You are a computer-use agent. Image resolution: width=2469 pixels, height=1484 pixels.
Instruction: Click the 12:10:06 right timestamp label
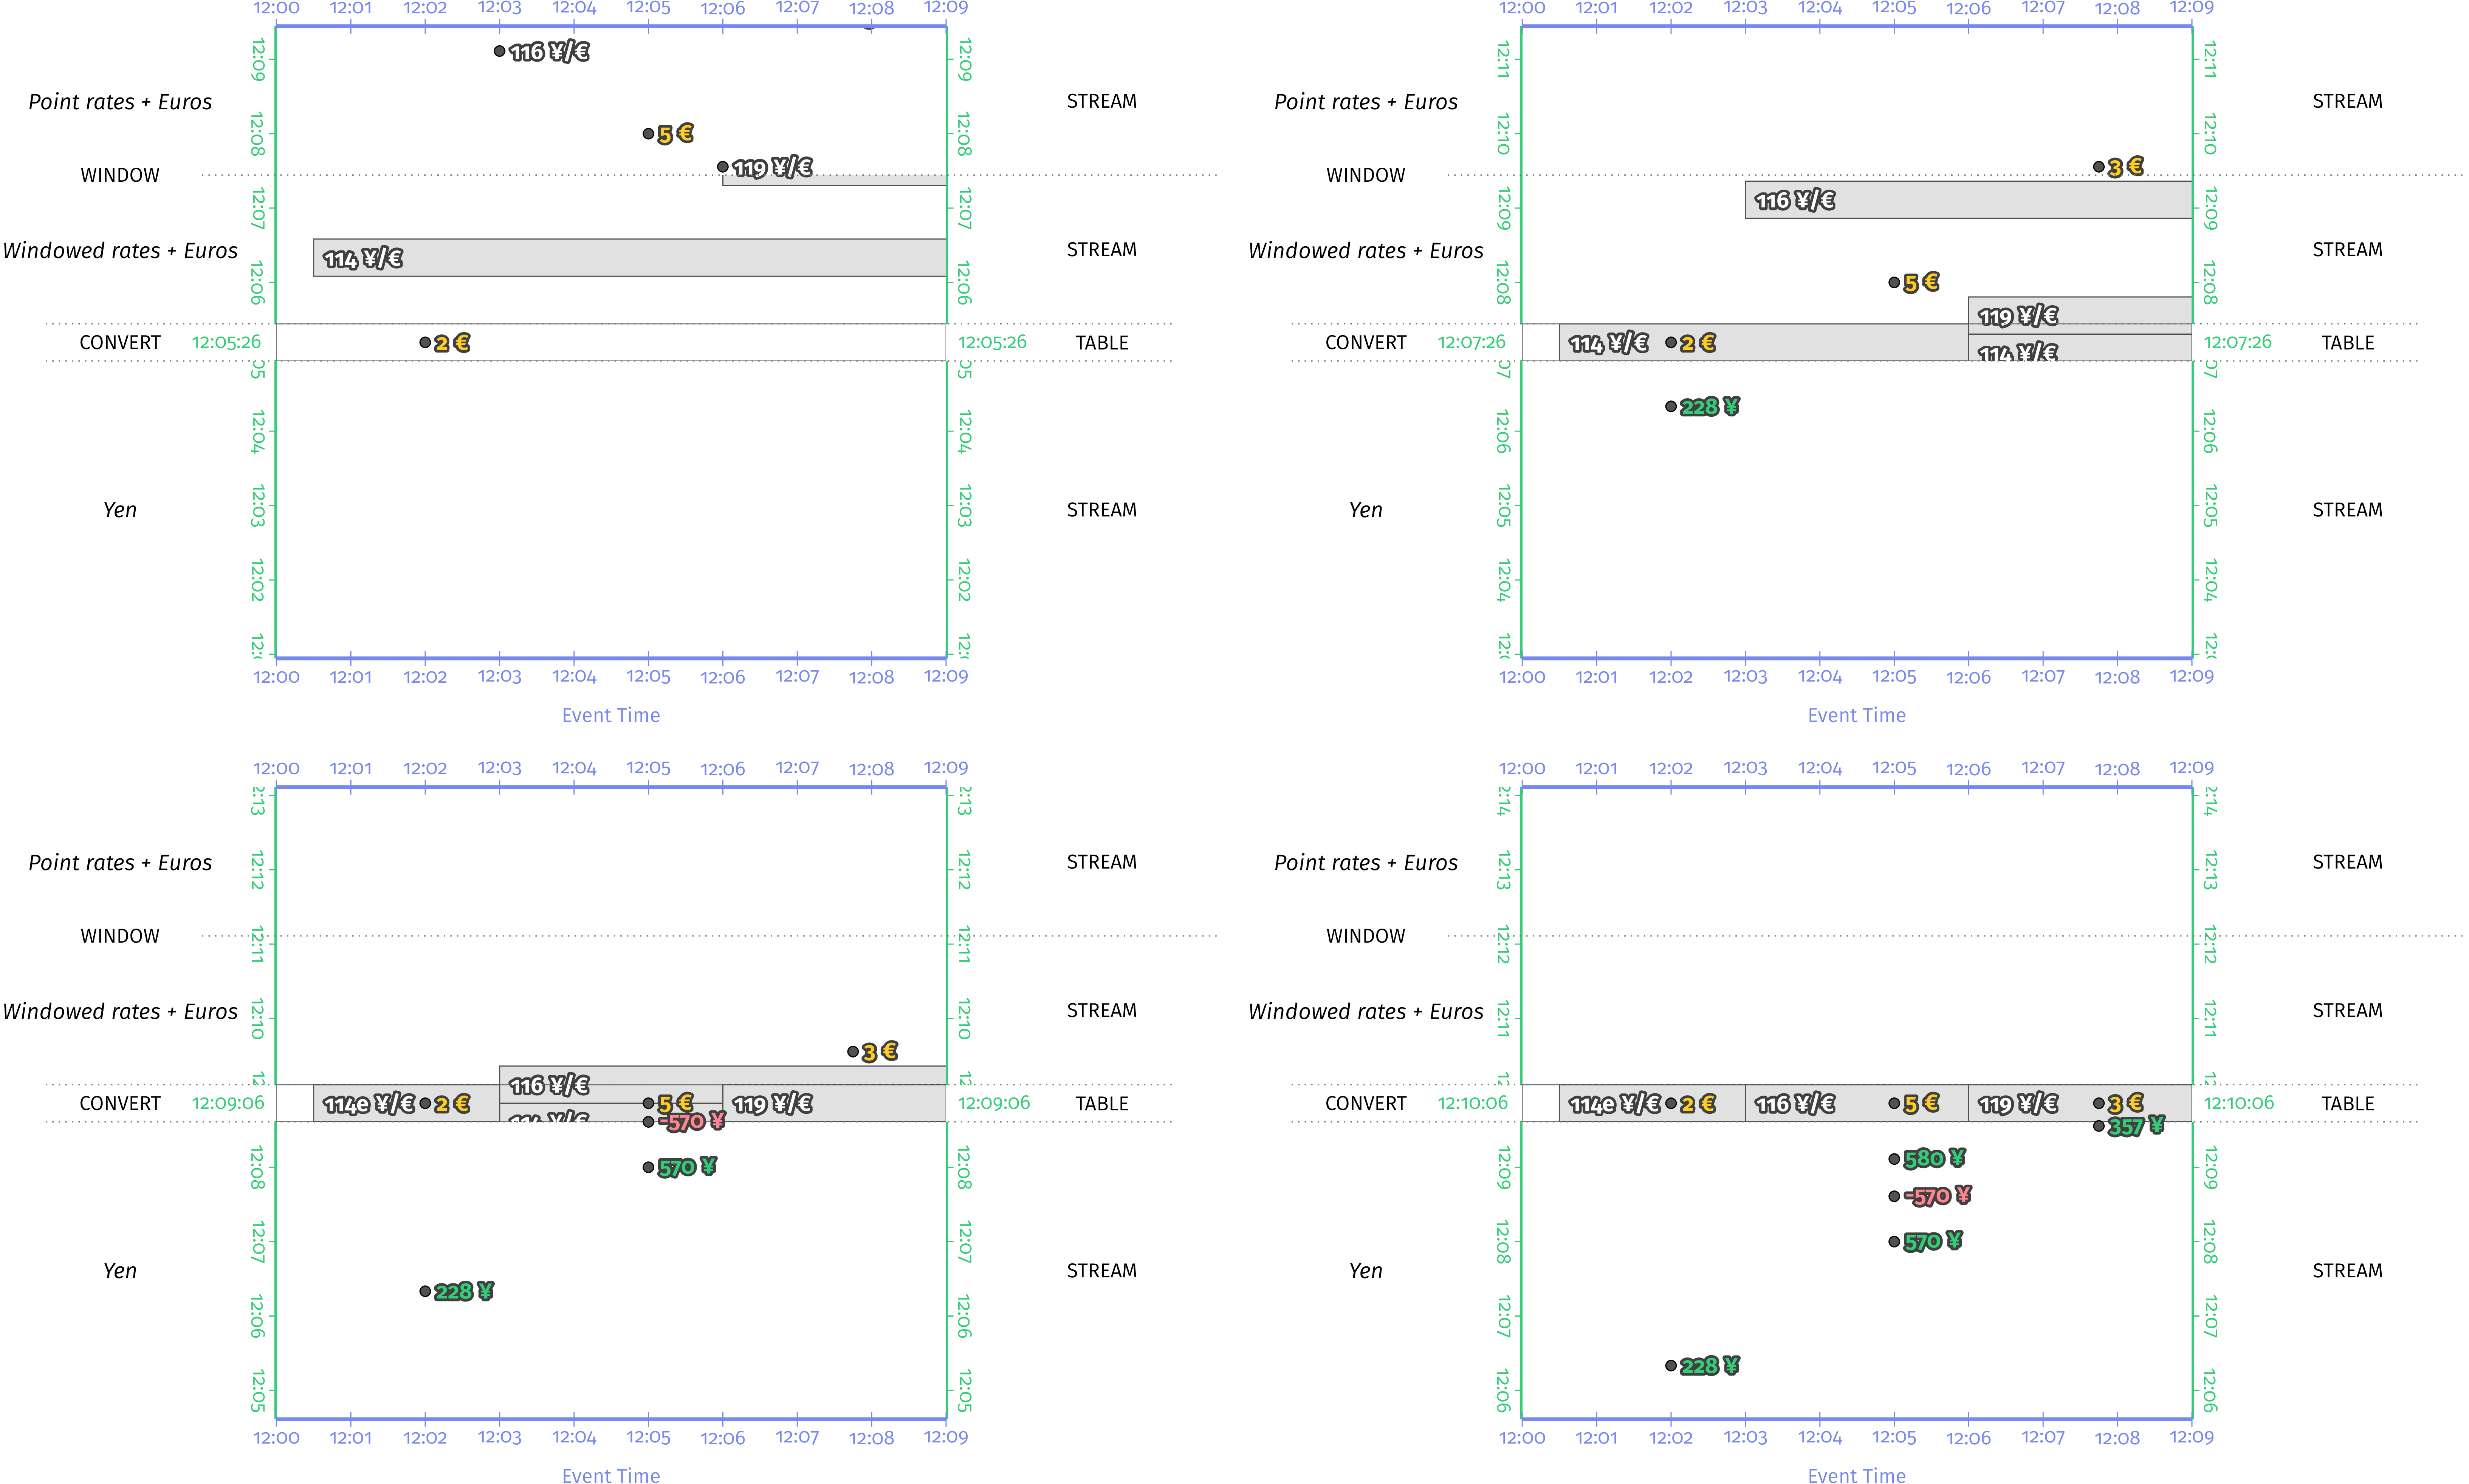2238,1103
